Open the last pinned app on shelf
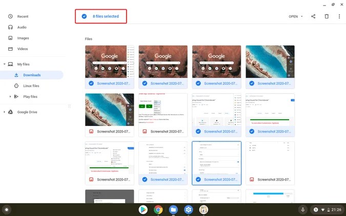 click(203, 210)
